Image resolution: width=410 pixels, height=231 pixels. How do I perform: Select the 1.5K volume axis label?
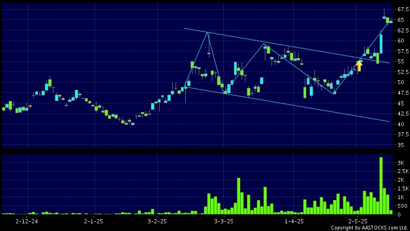(403, 188)
